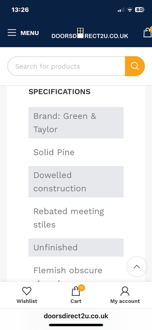Tap the Unfinished specification row
The height and width of the screenshot is (330, 152).
[76, 247]
